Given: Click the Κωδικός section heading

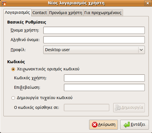Looking at the screenshot, I should (16, 62).
